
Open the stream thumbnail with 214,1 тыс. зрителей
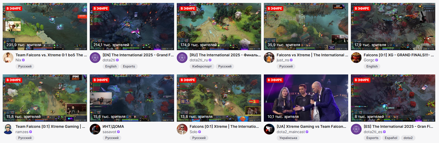click(x=132, y=26)
